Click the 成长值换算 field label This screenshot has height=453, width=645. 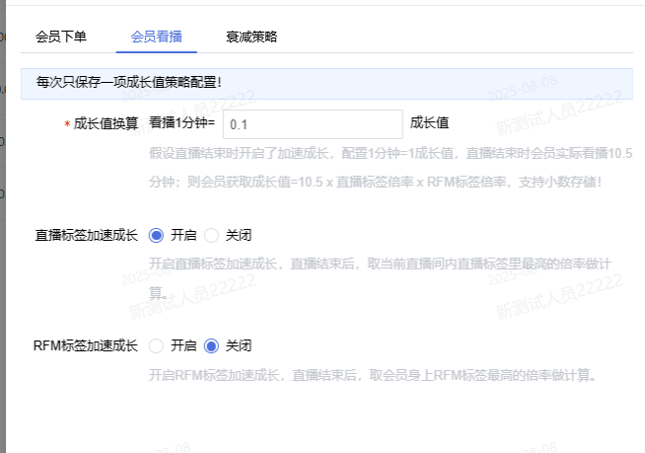[106, 124]
